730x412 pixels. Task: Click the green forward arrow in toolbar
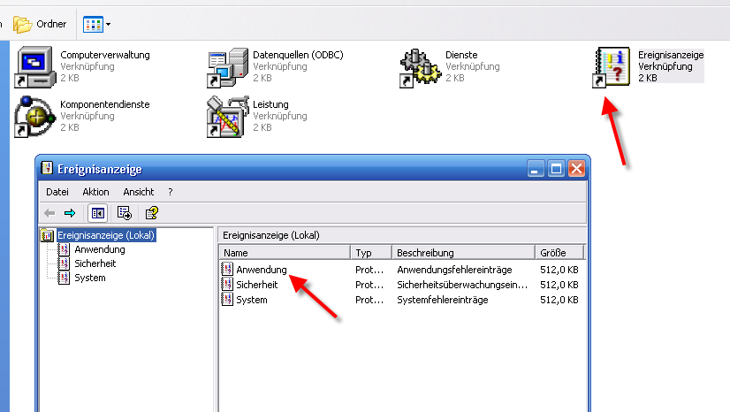[x=70, y=213]
